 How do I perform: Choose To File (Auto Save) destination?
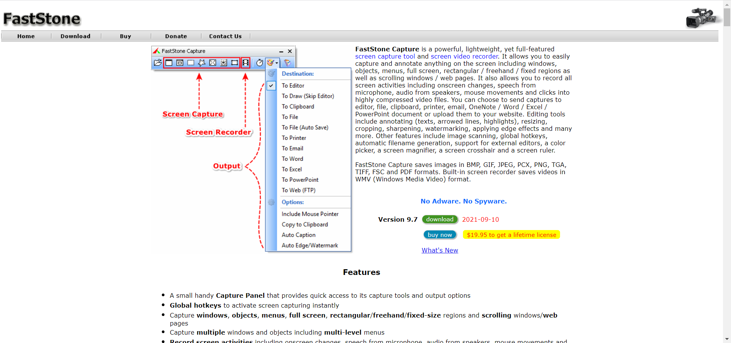[x=305, y=127]
